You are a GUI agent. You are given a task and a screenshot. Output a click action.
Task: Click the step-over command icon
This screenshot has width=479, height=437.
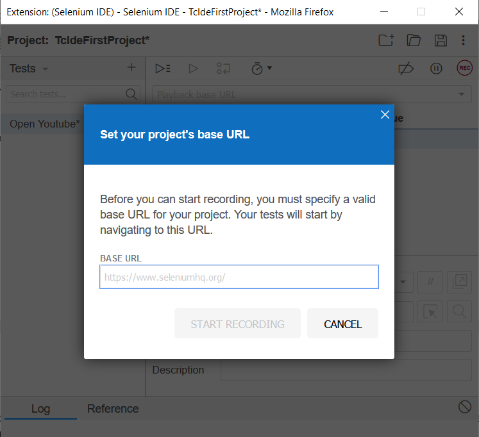(x=223, y=69)
